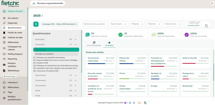The image size is (215, 105).
Task: Open Questionnaires in the sidebar
Action: click(x=13, y=28)
